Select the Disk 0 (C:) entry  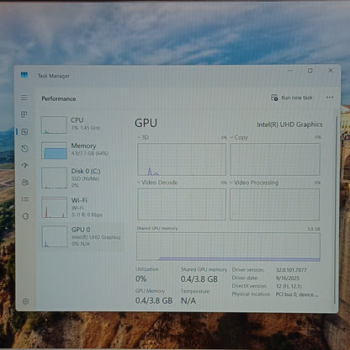[82, 178]
